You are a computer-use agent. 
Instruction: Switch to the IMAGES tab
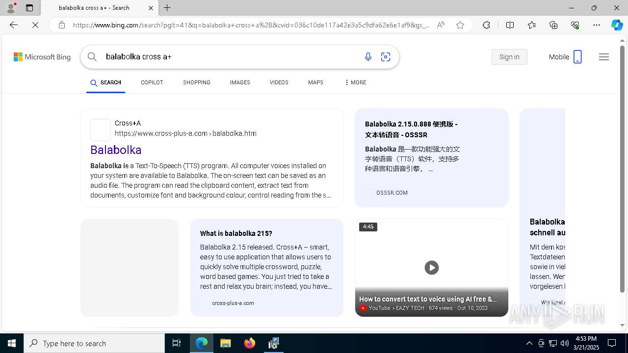coord(240,82)
